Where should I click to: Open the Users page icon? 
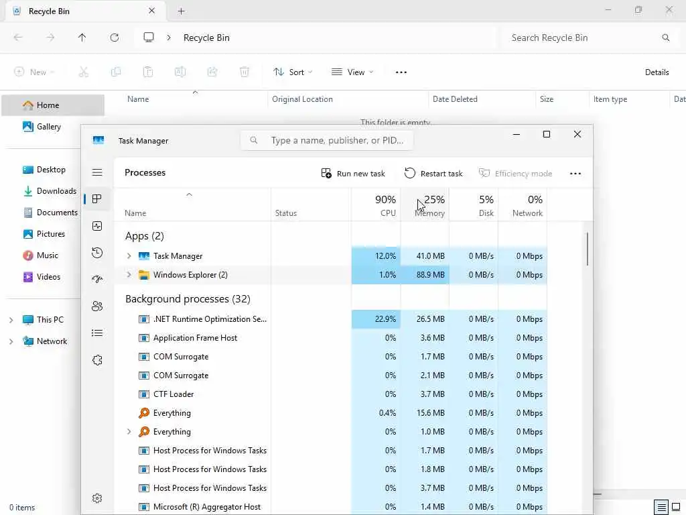pyautogui.click(x=97, y=306)
